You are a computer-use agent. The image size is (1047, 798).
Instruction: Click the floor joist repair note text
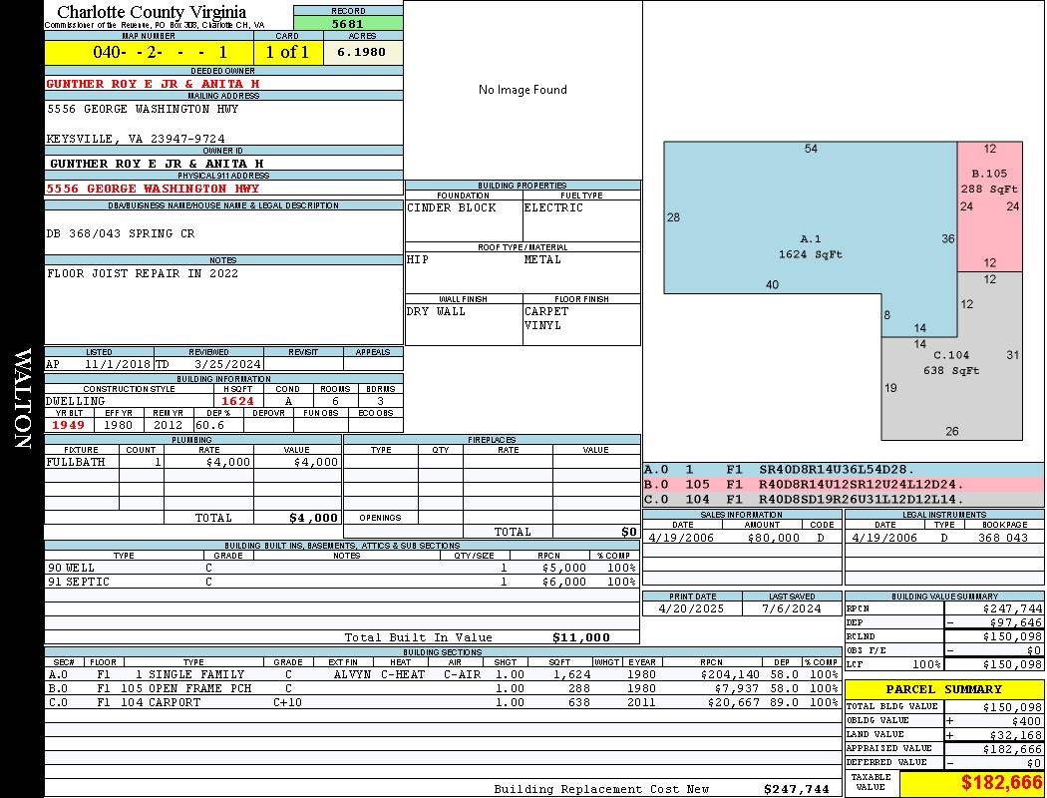click(x=143, y=273)
